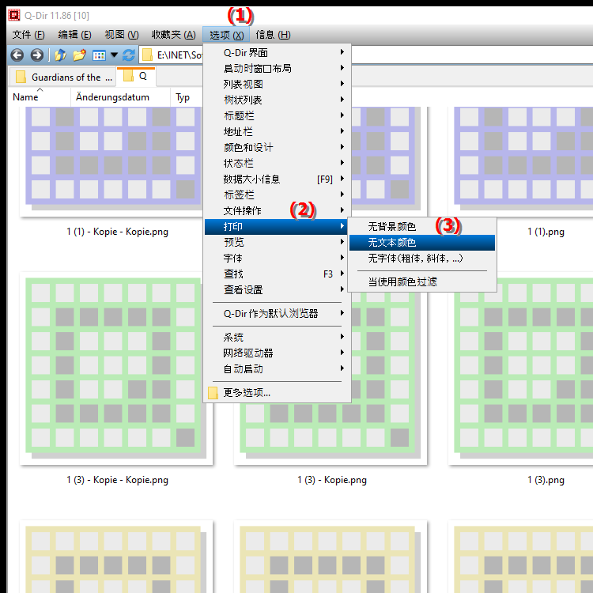Click the up one folder level icon

pyautogui.click(x=60, y=55)
